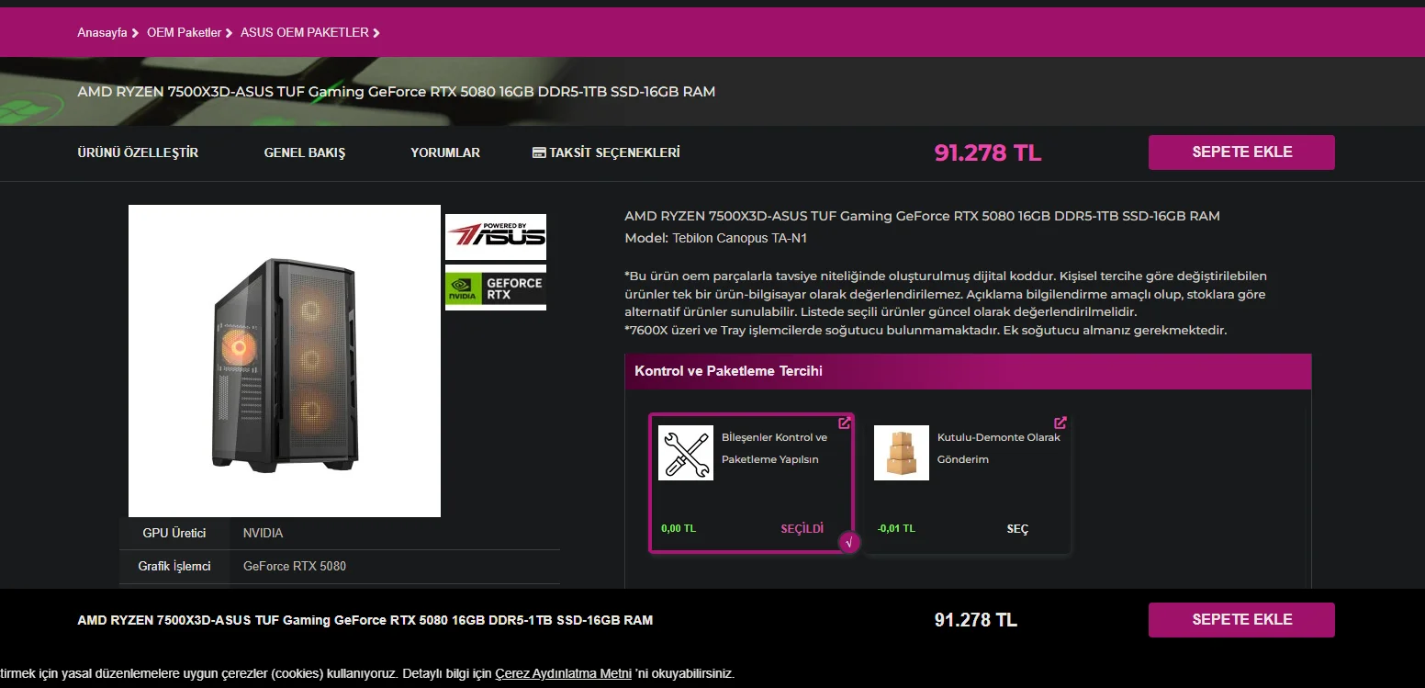Open the NVIDIA GeForce RTX logo thumbnail
This screenshot has width=1425, height=688.
496,288
